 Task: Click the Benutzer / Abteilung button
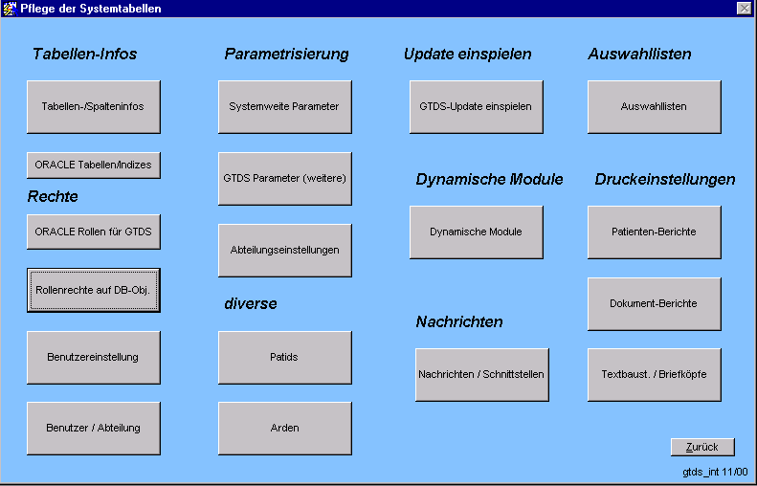point(93,428)
